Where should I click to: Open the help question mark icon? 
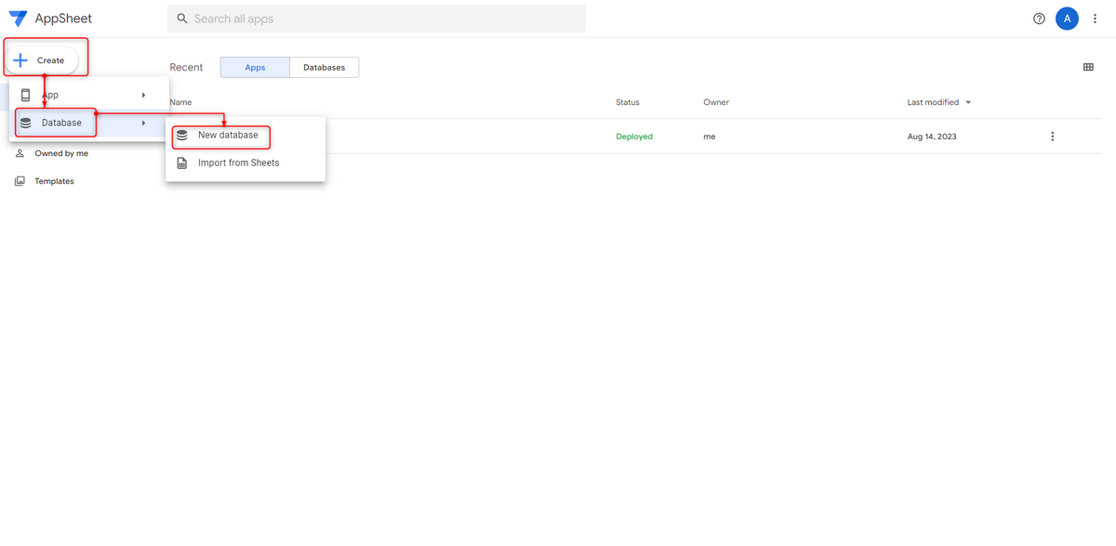coord(1039,19)
